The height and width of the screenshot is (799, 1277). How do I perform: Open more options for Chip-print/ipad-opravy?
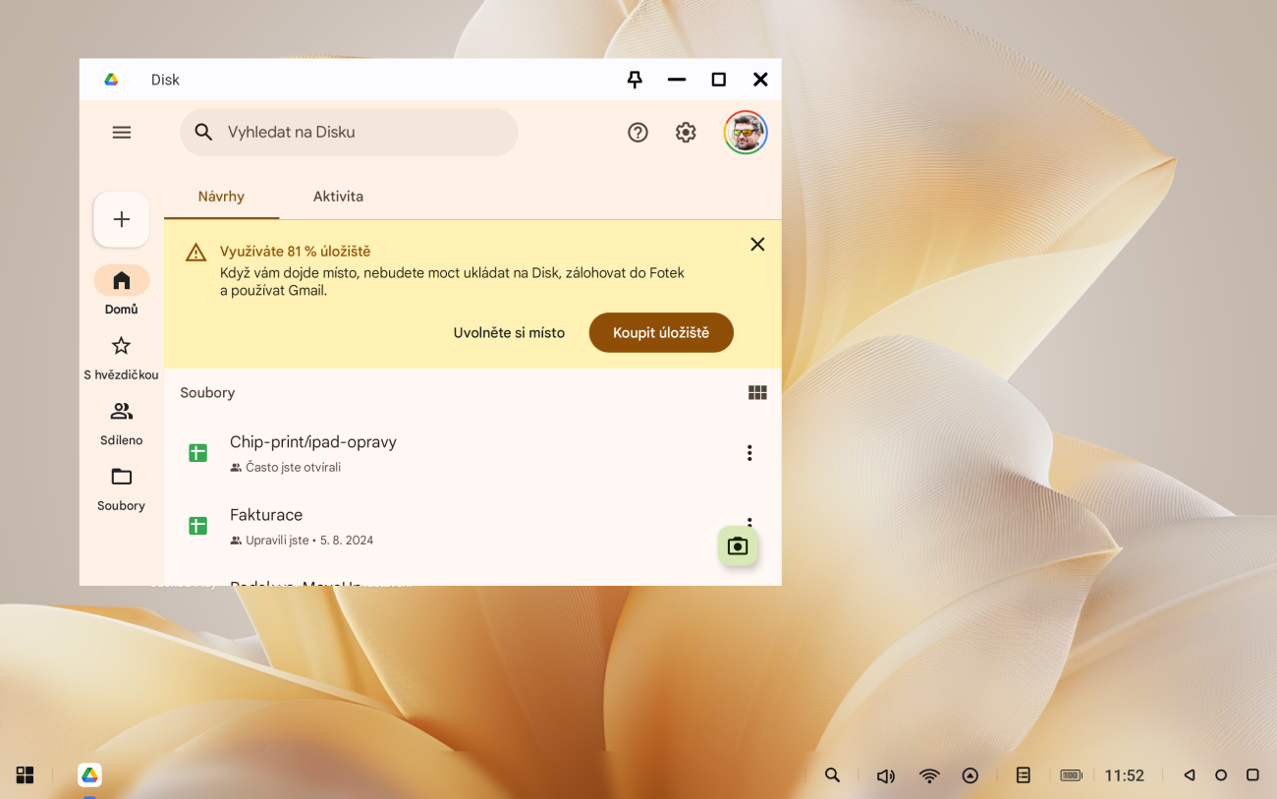pos(750,453)
